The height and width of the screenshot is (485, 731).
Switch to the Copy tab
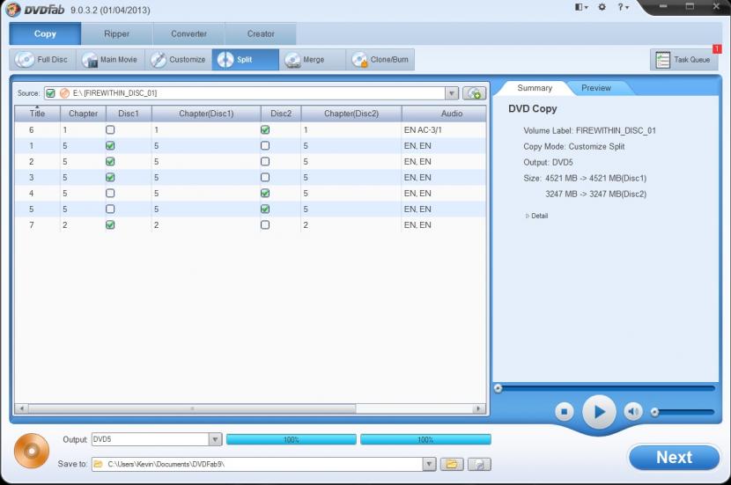pyautogui.click(x=45, y=33)
